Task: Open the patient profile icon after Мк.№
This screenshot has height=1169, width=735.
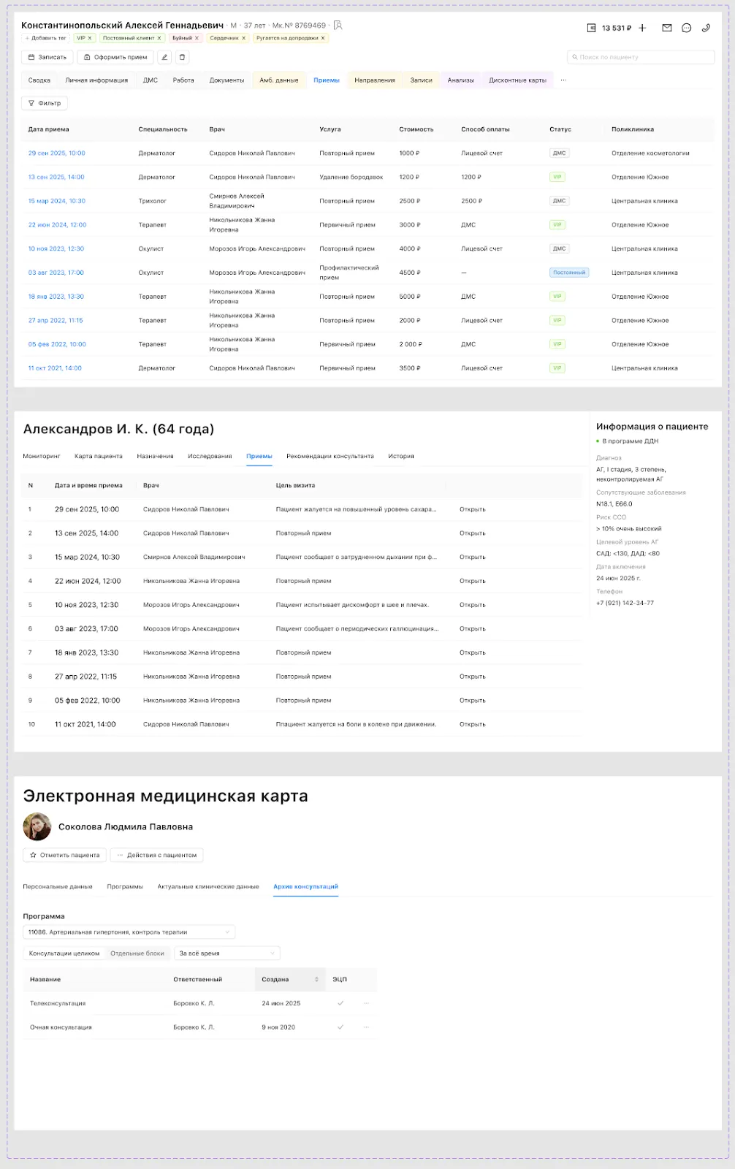Action: [x=338, y=26]
